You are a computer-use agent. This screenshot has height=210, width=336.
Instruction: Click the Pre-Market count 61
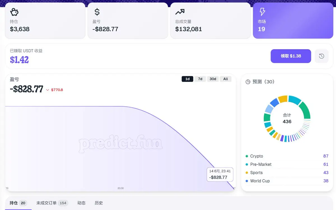click(326, 164)
